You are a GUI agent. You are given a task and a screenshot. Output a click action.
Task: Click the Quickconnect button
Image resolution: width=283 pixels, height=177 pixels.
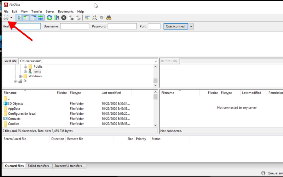click(176, 26)
